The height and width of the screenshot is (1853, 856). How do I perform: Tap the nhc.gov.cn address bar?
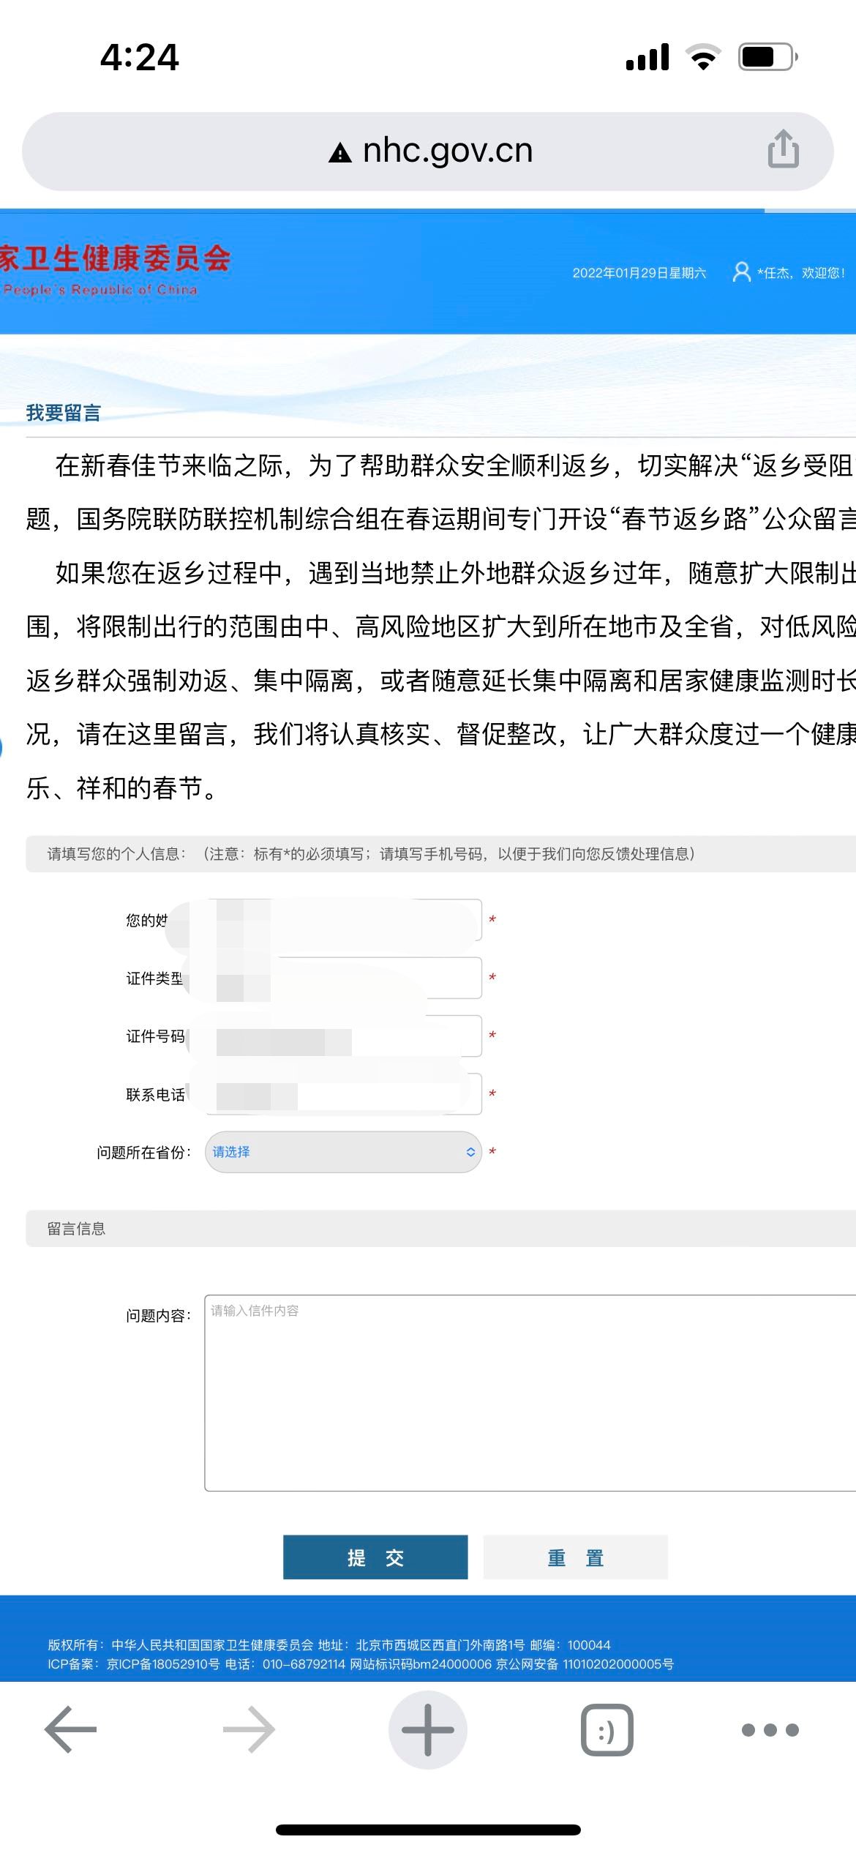(x=446, y=151)
